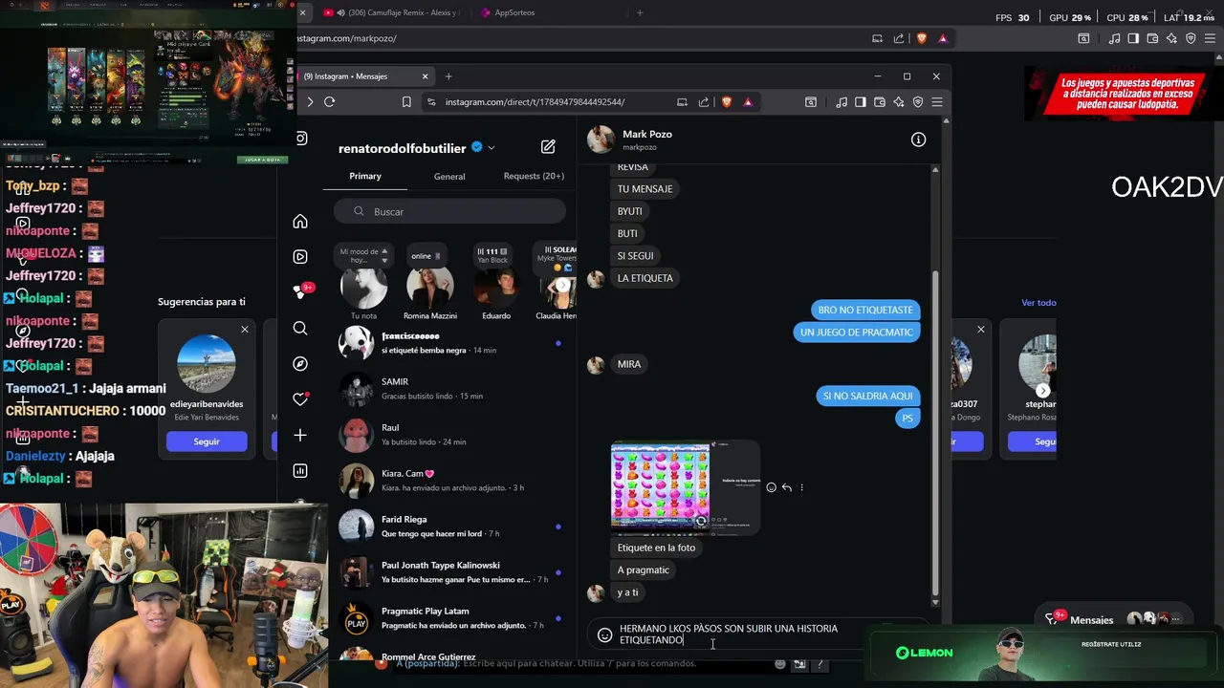The width and height of the screenshot is (1224, 688).
Task: Switch to the AppSorteos background tab
Action: [x=514, y=12]
